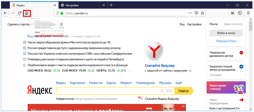This screenshot has height=112, width=254.
Task: Click the Получить Плюс link
Action: click(226, 41)
